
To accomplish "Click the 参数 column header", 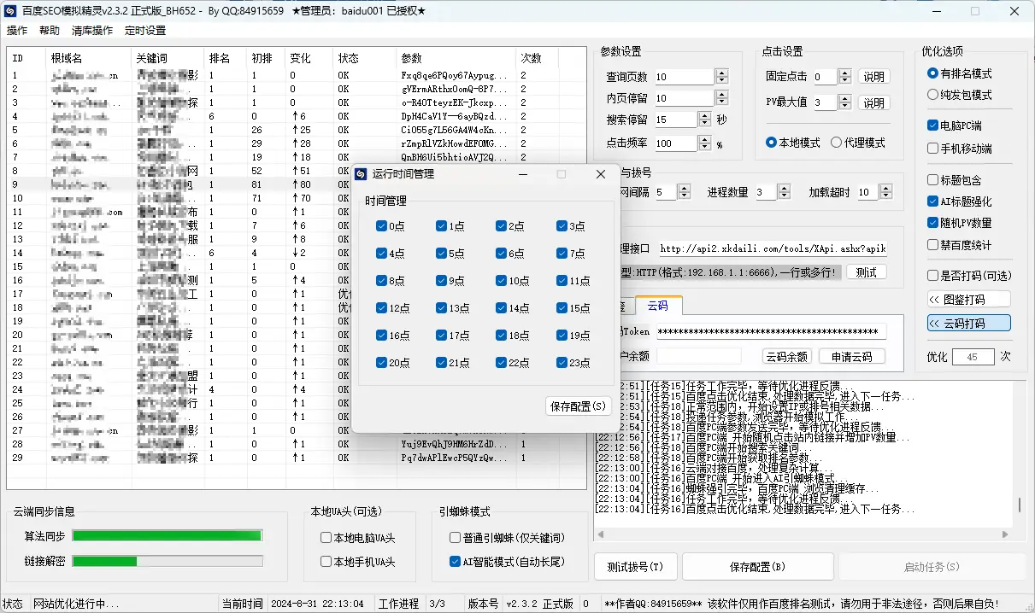I will 456,59.
